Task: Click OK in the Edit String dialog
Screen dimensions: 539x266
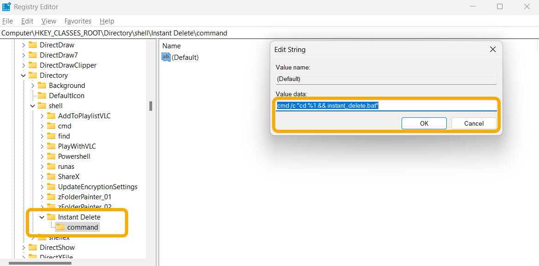Action: pos(423,123)
